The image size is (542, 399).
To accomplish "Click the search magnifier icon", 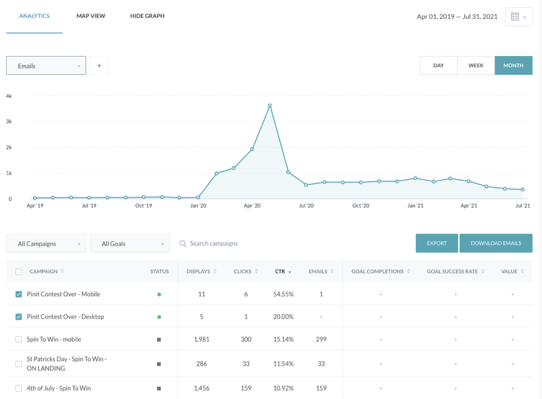I will (x=183, y=244).
